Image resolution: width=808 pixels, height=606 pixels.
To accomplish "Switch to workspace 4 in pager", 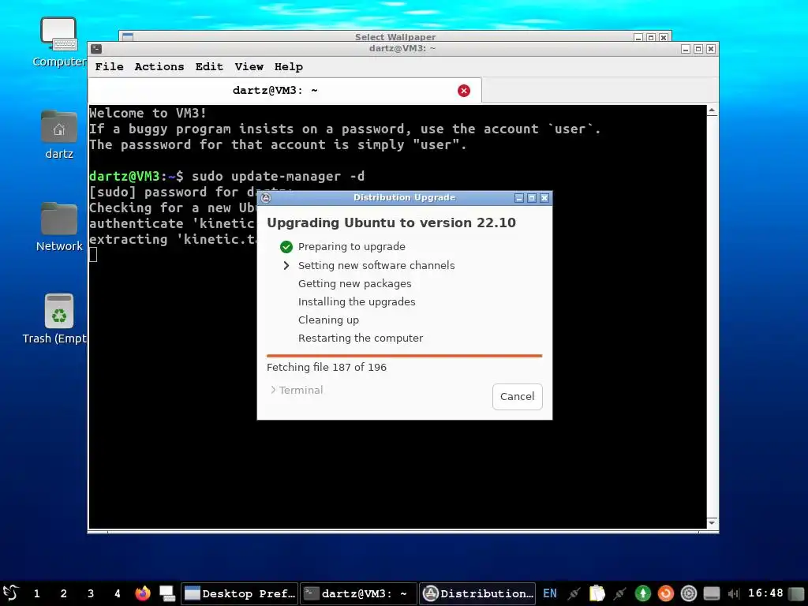I will click(x=118, y=593).
